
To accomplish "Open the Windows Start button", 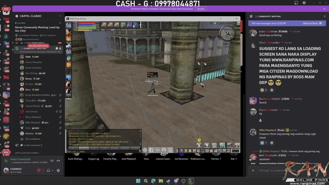I will pos(138,181).
